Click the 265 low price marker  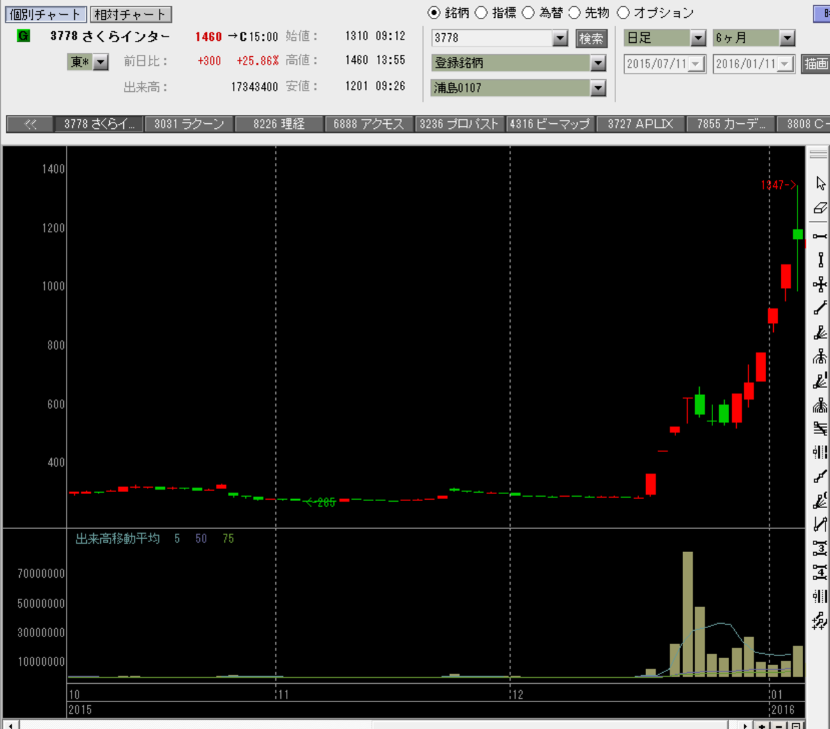(320, 503)
